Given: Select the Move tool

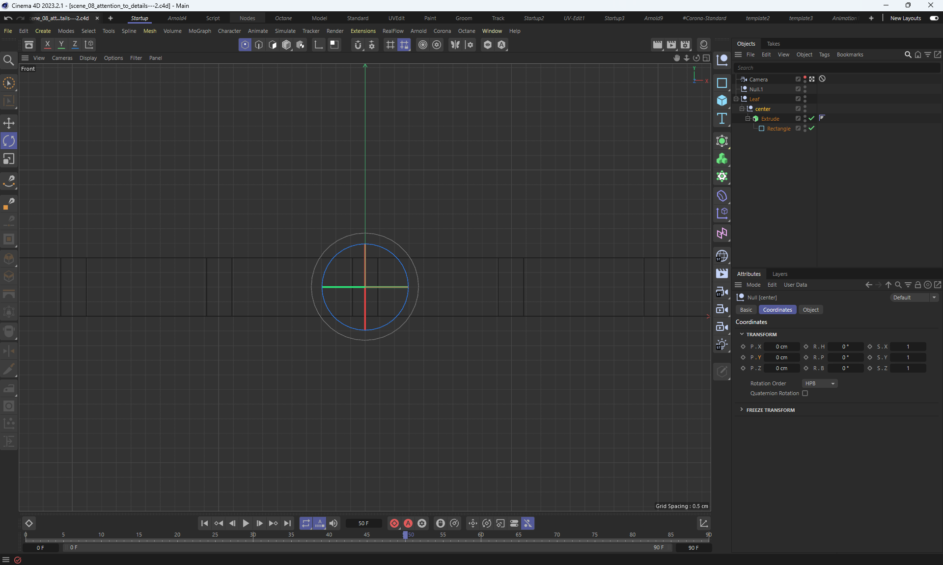Looking at the screenshot, I should click(9, 123).
